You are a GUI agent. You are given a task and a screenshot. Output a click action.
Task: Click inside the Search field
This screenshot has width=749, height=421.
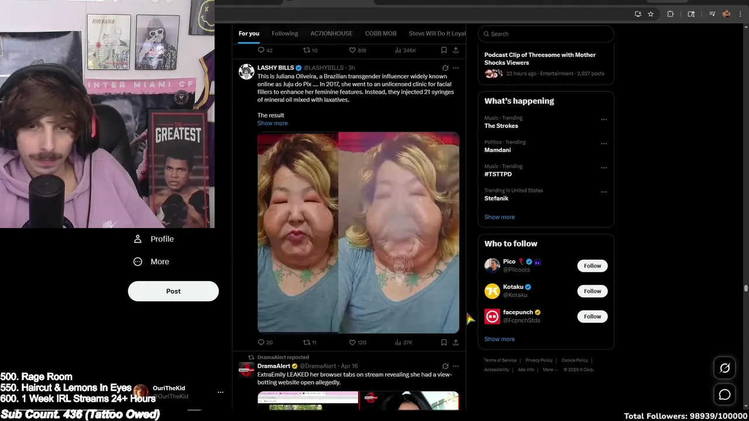tap(546, 34)
